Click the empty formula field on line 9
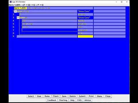The width and height of the screenshot is (138, 103). (x=47, y=36)
